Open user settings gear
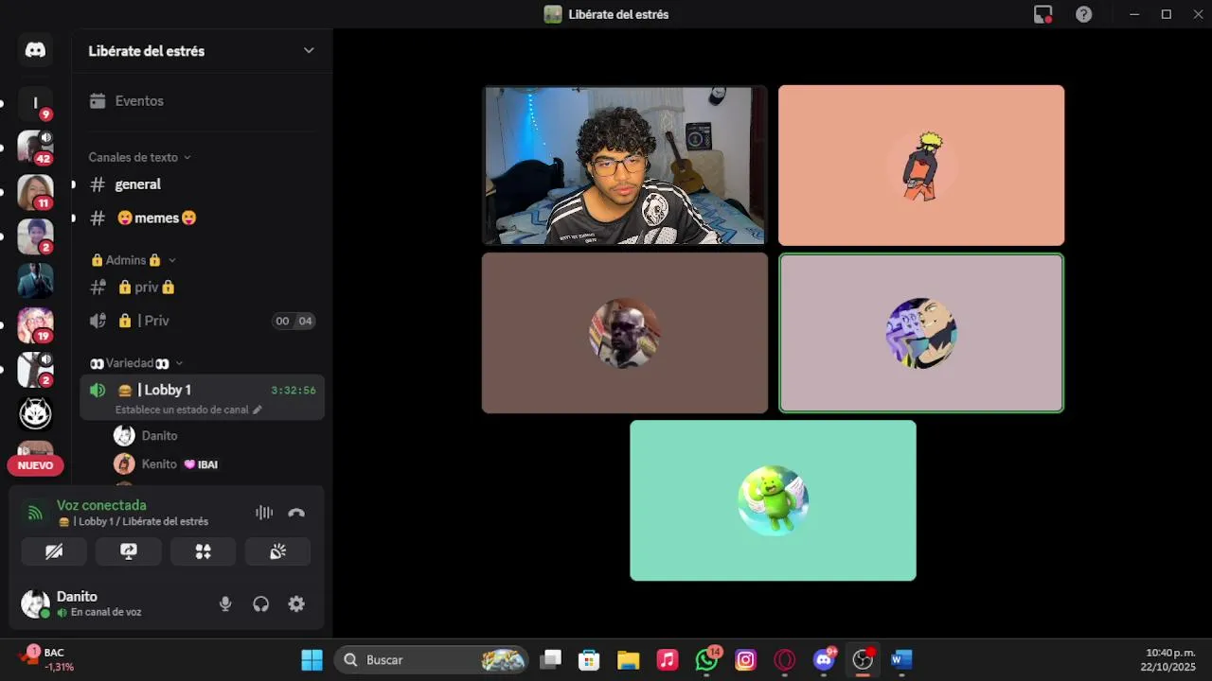The image size is (1212, 681). coord(296,604)
